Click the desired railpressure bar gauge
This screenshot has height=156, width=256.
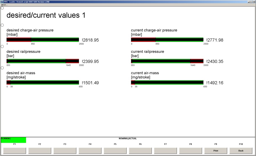point(43,61)
